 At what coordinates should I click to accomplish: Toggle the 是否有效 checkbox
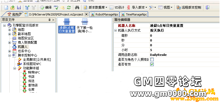(x=152, y=64)
